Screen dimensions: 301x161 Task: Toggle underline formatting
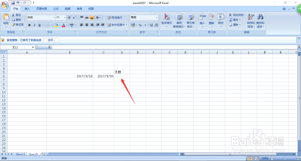coord(39,25)
